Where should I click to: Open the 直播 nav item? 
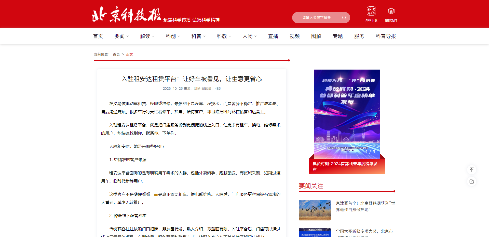point(273,36)
